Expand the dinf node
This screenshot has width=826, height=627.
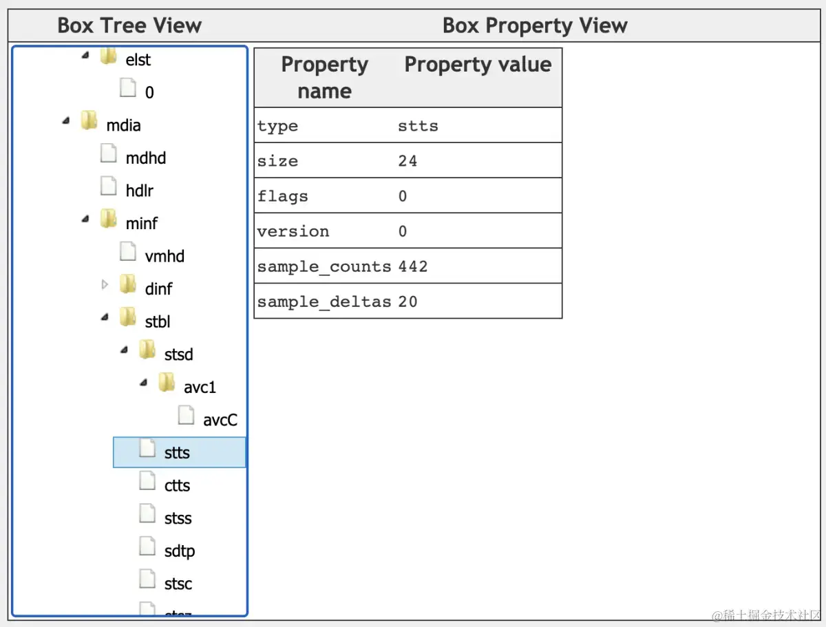[105, 284]
